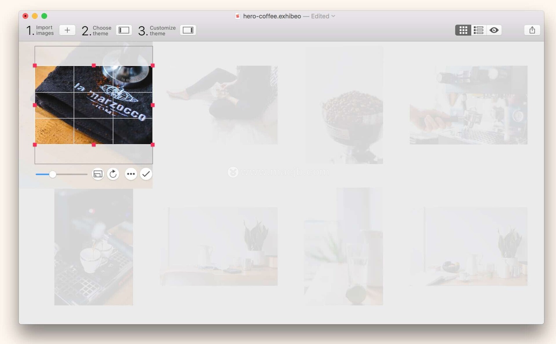Switch to grid view mode

point(463,30)
